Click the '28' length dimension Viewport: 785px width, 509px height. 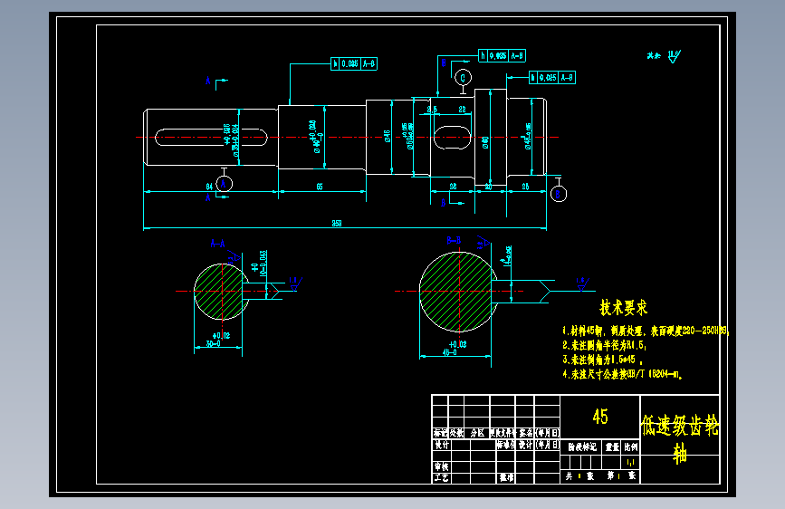(x=453, y=187)
